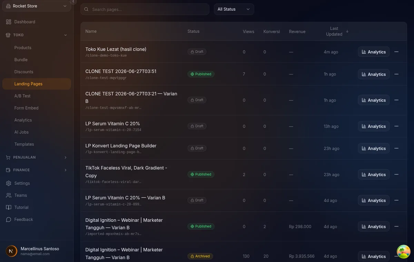Viewport: 414px width, 262px height.
Task: Open Toko Kue Lezat (hasil clone) page
Action: pos(116,49)
